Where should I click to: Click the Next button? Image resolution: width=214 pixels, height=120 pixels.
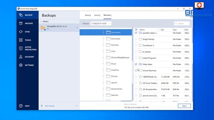184,106
